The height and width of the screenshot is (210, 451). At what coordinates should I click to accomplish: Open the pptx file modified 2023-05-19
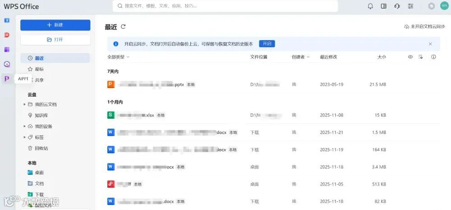[x=274, y=85]
